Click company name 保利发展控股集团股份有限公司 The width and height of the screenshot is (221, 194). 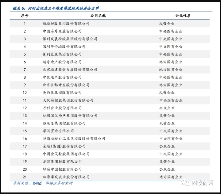click(x=70, y=39)
